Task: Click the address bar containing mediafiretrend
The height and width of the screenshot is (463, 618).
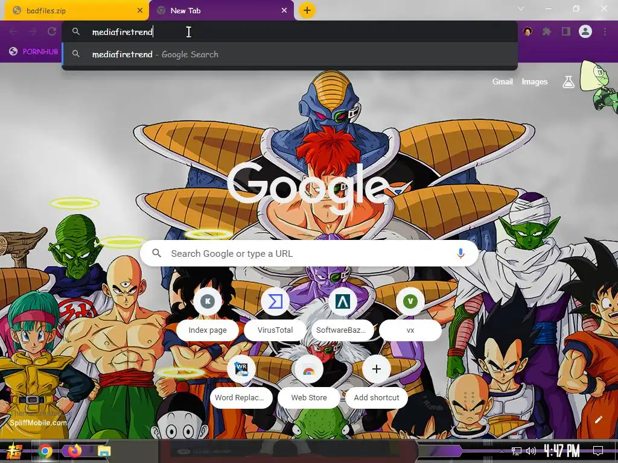Action: 289,32
